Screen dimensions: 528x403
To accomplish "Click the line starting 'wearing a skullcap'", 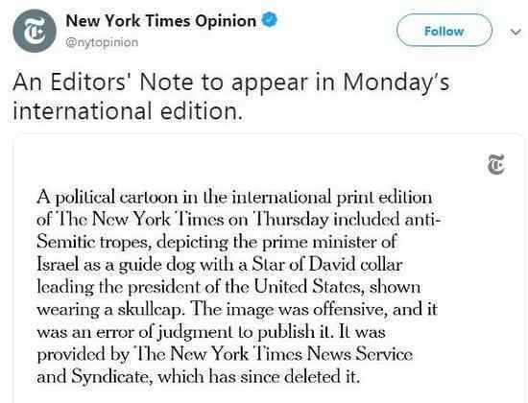I will 237,309.
